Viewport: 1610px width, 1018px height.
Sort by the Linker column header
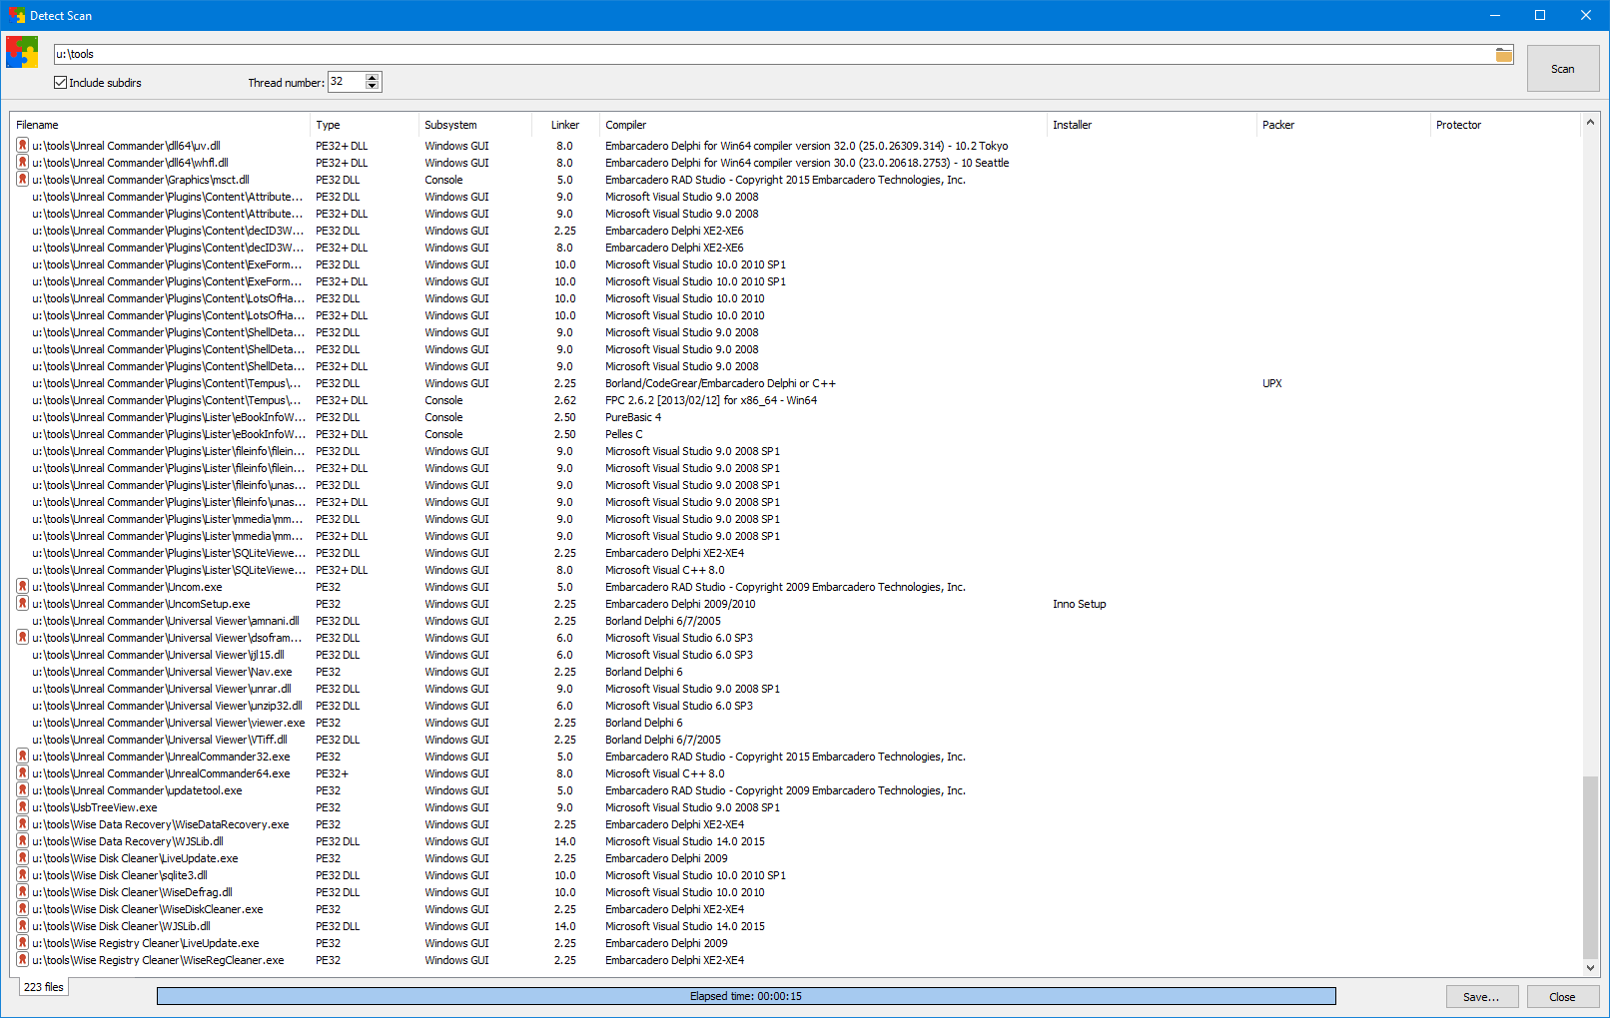[x=565, y=125]
